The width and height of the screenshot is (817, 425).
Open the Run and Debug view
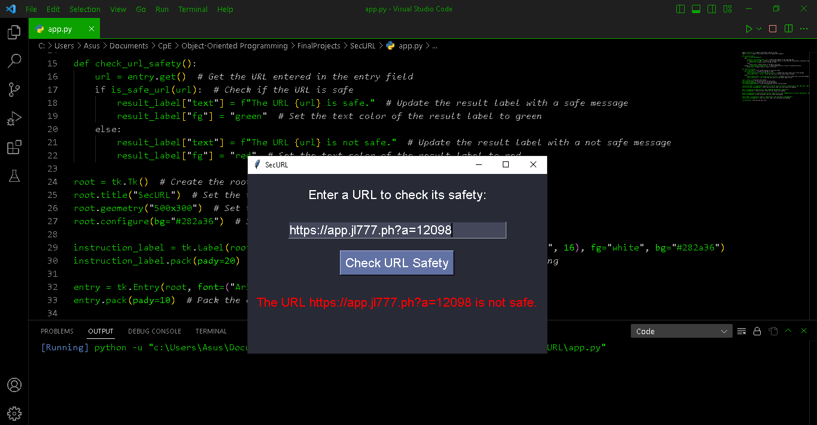tap(14, 118)
